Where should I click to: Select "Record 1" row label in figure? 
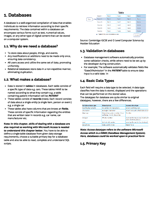point(100,16)
